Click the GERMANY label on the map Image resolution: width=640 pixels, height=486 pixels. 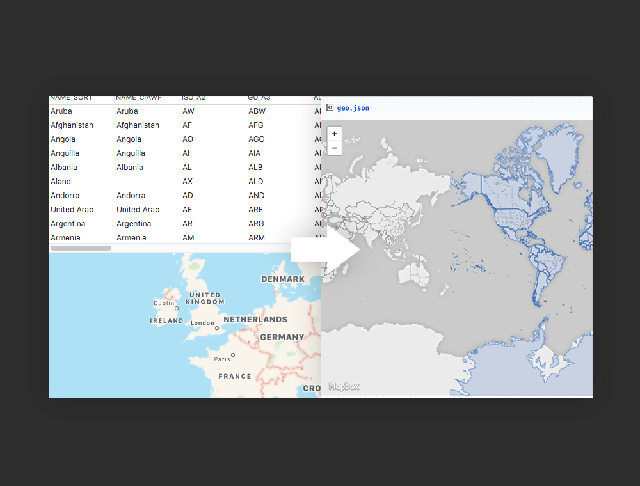tap(283, 337)
